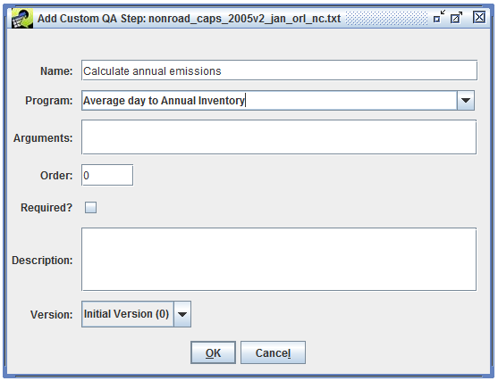The image size is (498, 381).
Task: Open the Program dropdown arrow
Action: tap(466, 101)
